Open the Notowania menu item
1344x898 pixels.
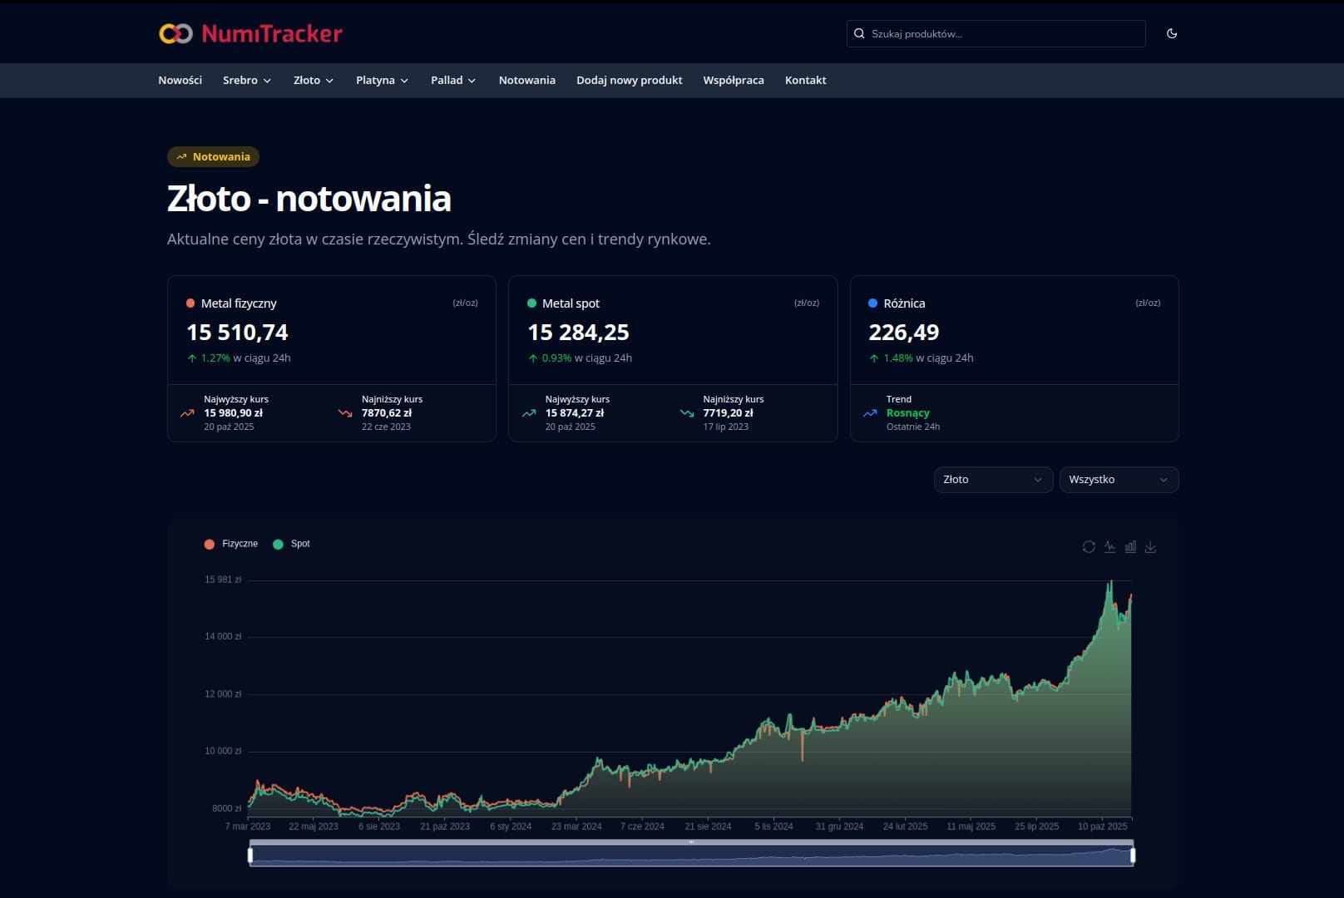point(526,81)
